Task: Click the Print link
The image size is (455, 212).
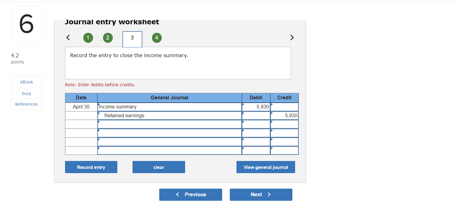Action: (26, 94)
